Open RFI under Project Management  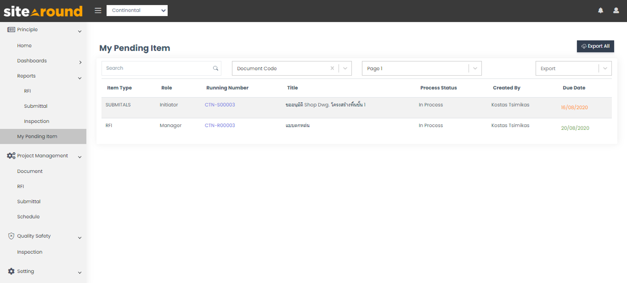[21, 186]
